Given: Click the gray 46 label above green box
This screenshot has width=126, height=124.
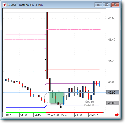Looking at the screenshot, I should coord(60,91).
